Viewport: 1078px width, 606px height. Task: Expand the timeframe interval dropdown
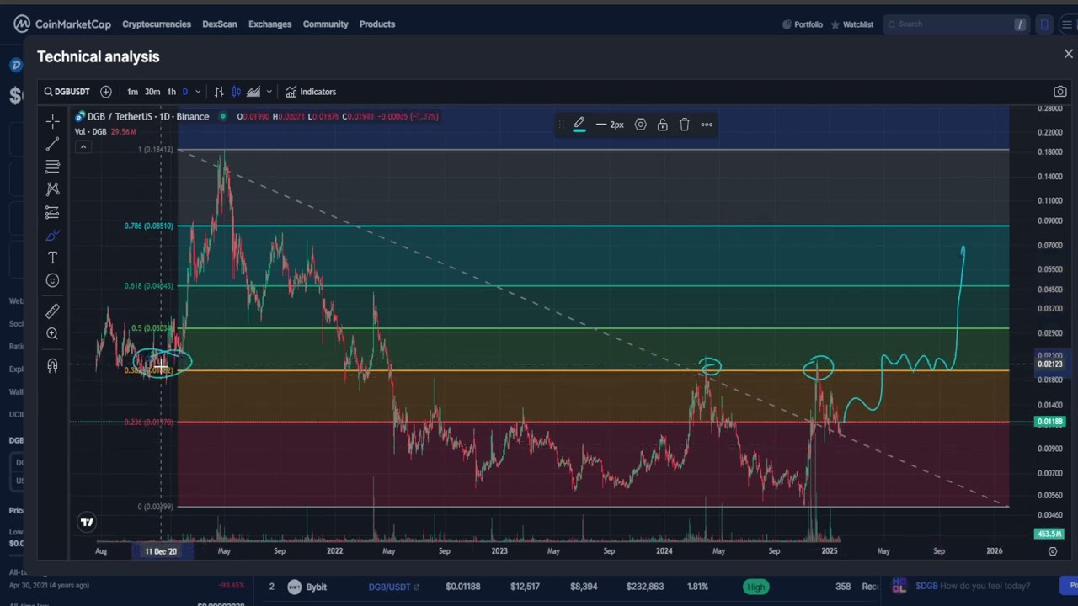coord(198,92)
